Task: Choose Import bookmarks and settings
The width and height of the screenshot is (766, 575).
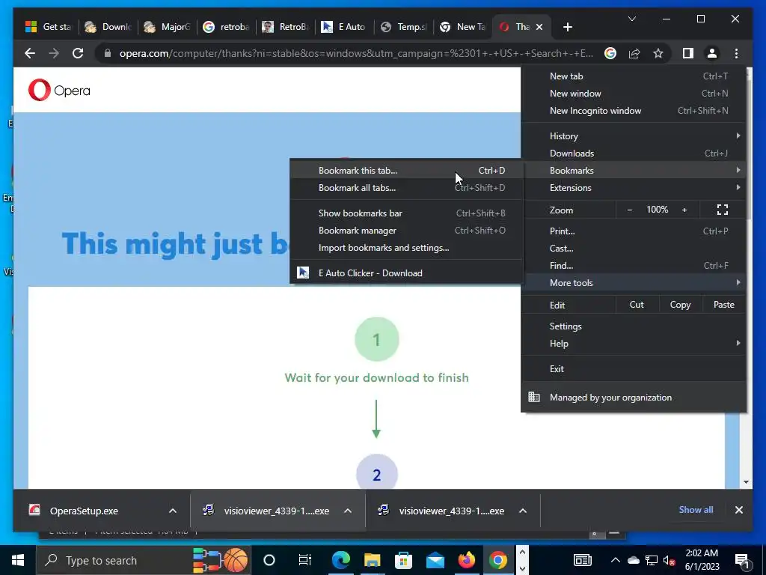Action: pyautogui.click(x=406, y=247)
